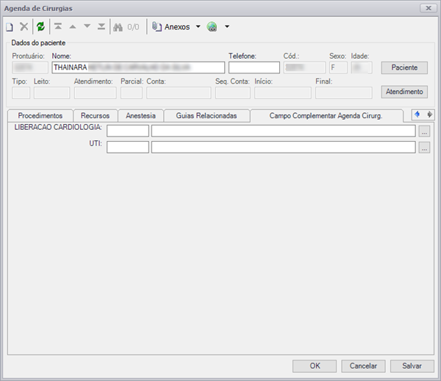
Task: Click the Anexos paperclip icon
Action: pos(157,26)
